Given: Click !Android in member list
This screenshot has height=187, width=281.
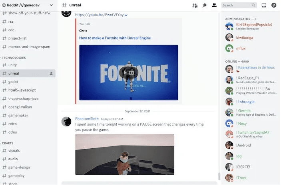Looking at the screenshot, I should point(250,145).
